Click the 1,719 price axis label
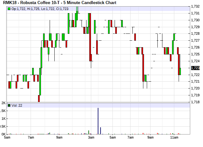The height and width of the screenshot is (147, 203). click(196, 95)
